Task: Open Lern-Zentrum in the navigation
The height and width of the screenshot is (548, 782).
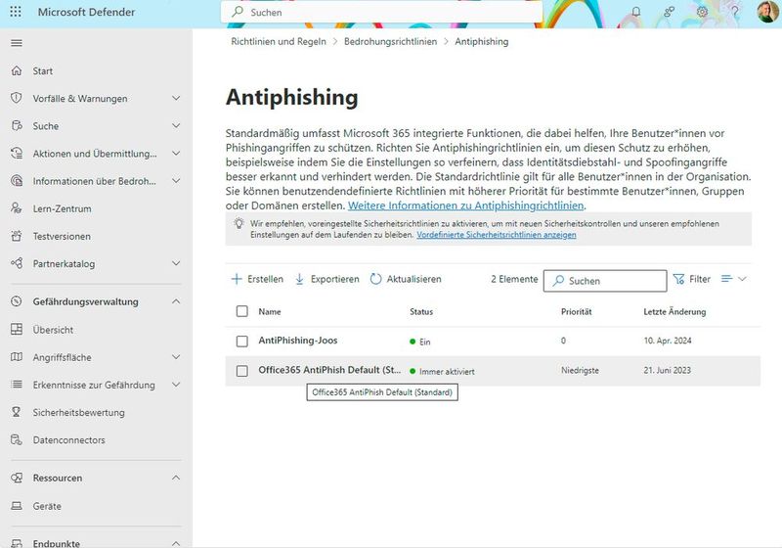Action: pos(62,208)
